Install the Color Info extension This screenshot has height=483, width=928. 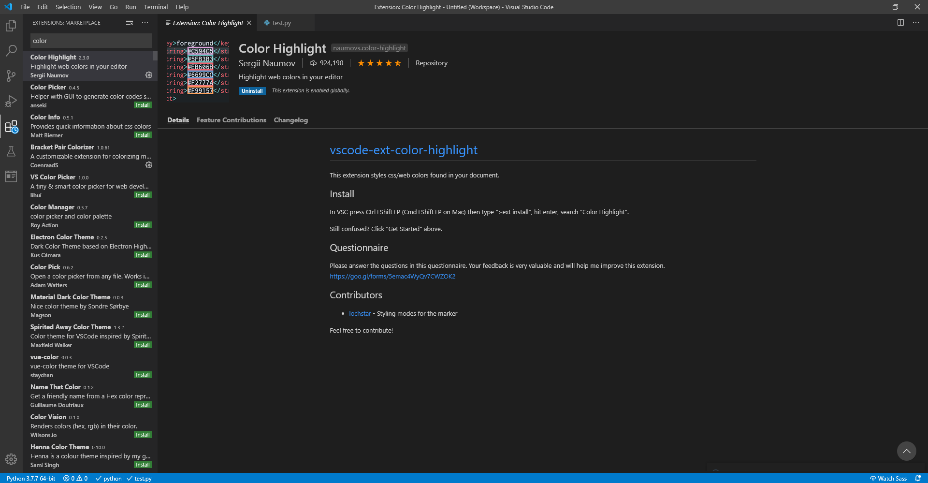(143, 135)
